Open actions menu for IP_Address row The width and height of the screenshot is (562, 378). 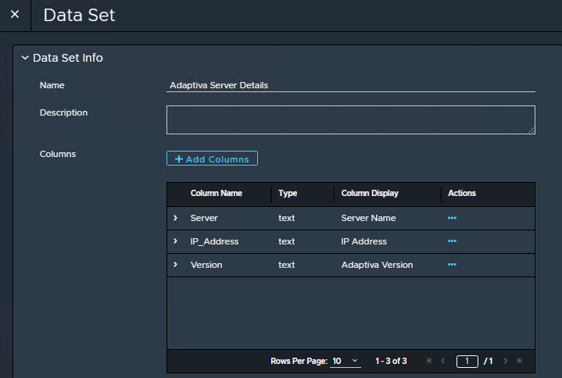452,241
